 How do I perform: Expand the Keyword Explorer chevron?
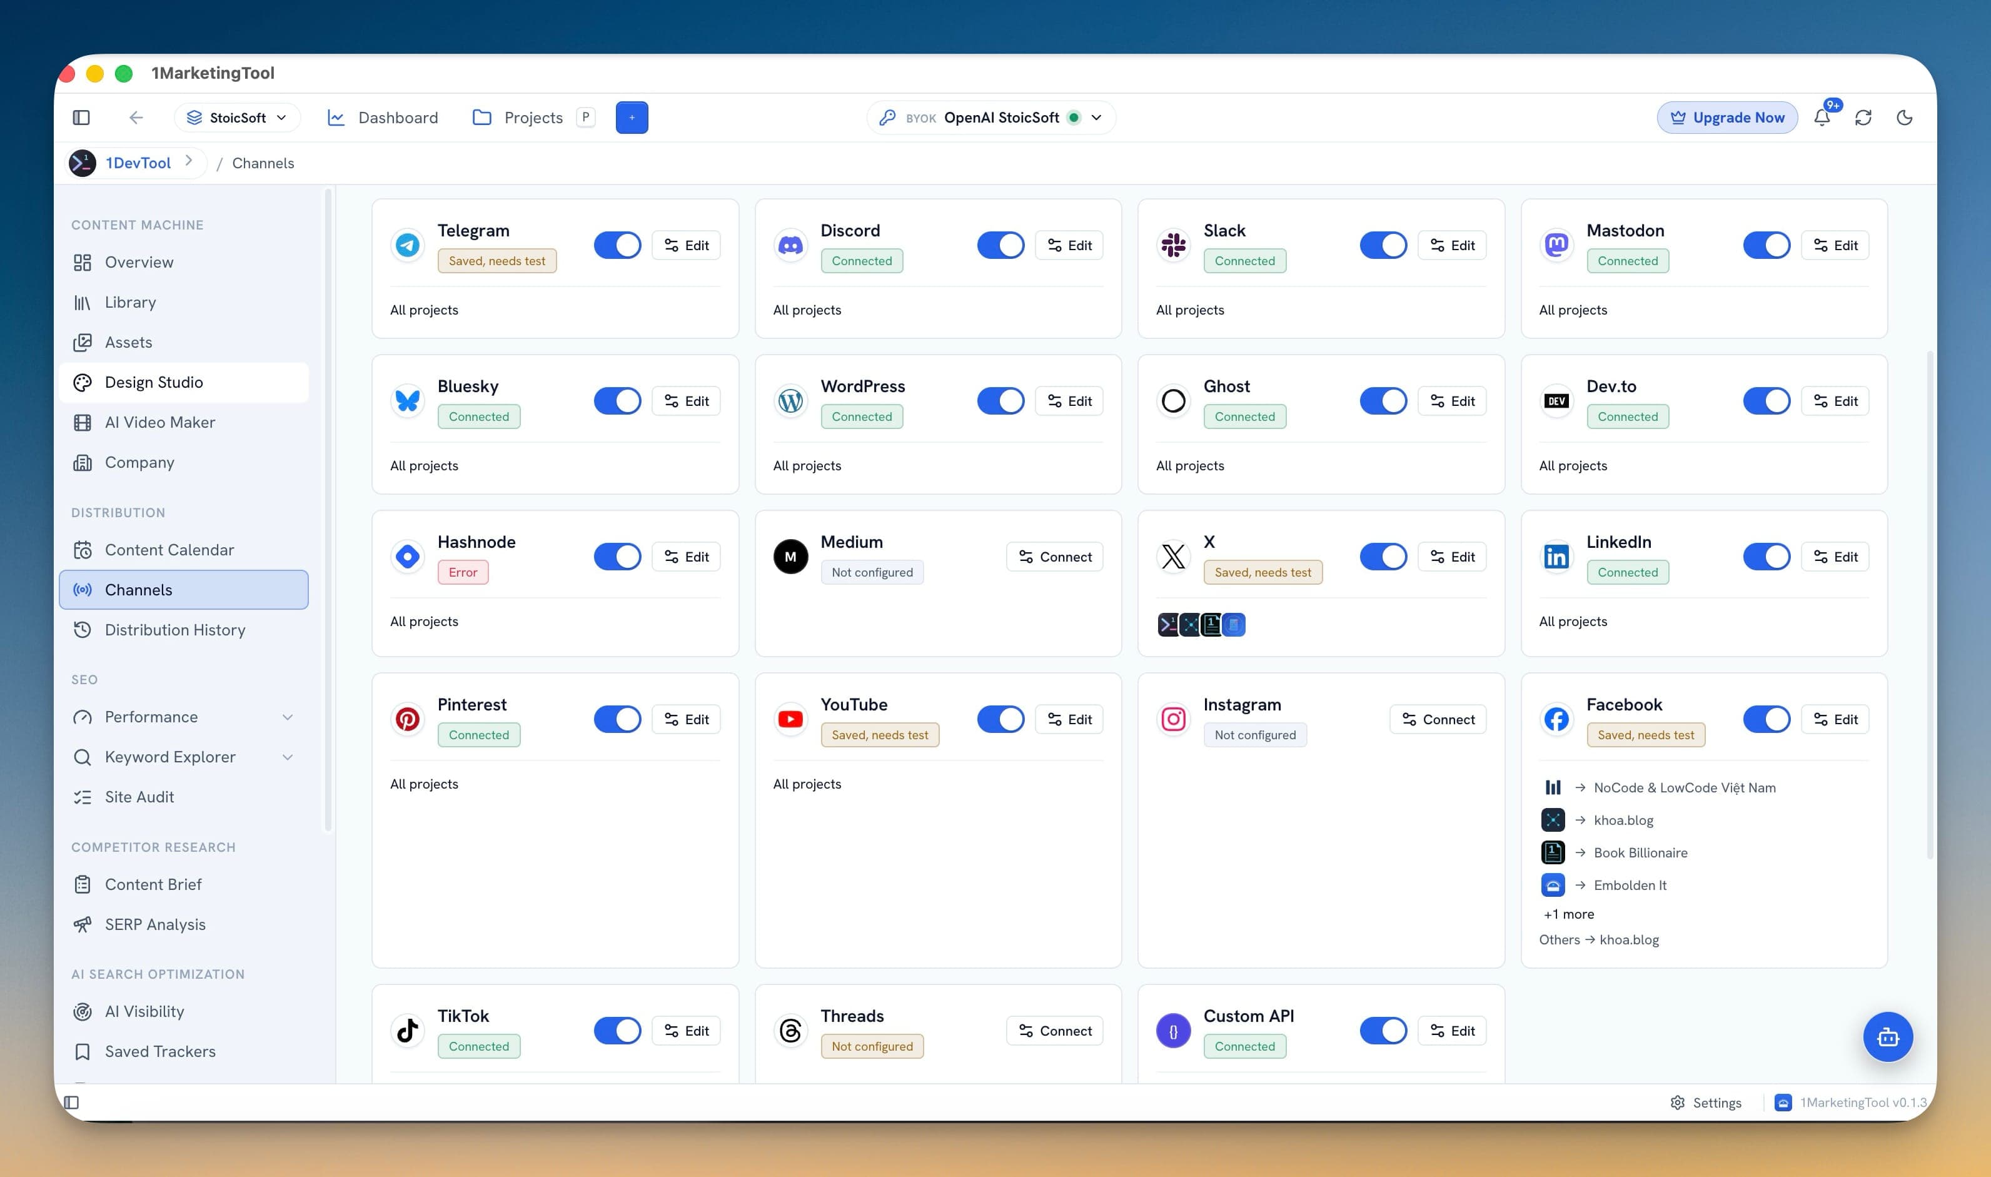(288, 757)
